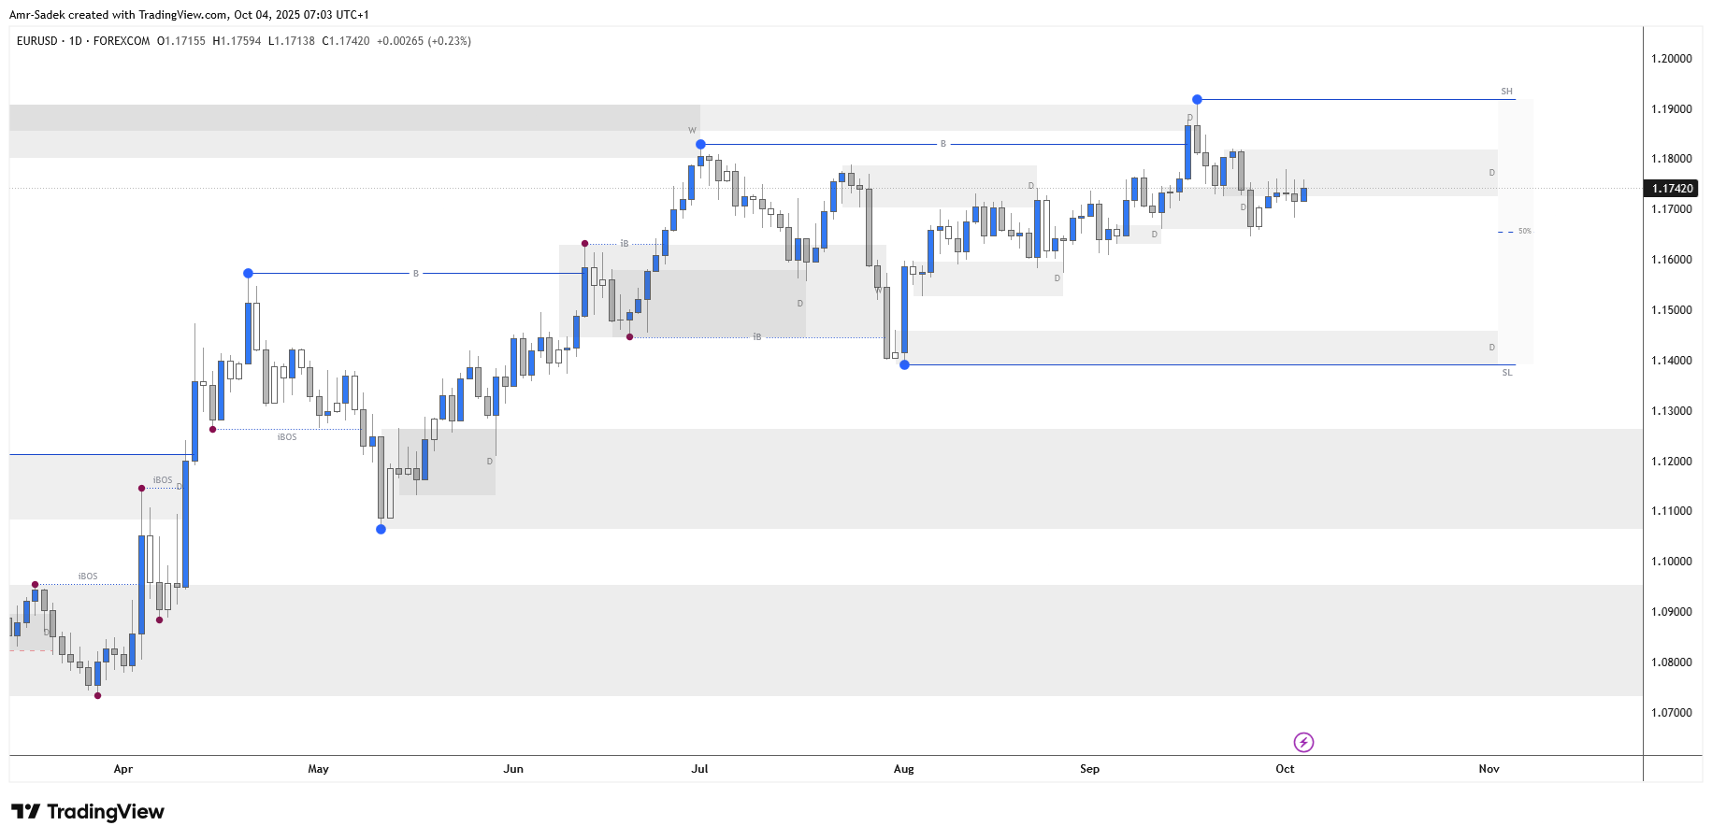Click the Oct label on the time axis

(x=1285, y=769)
